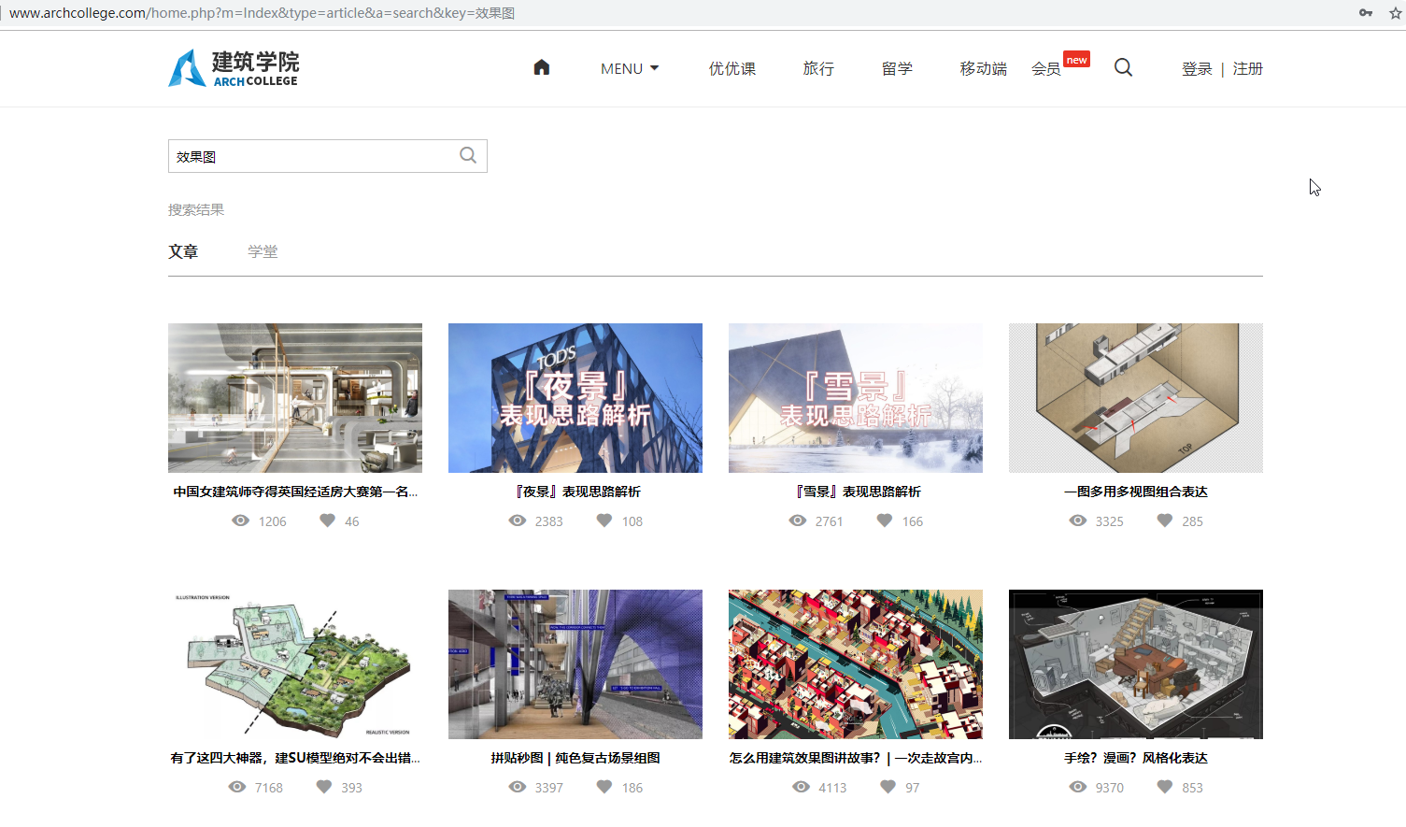
Task: Click the eye icon beside 1206 views
Action: tap(241, 520)
